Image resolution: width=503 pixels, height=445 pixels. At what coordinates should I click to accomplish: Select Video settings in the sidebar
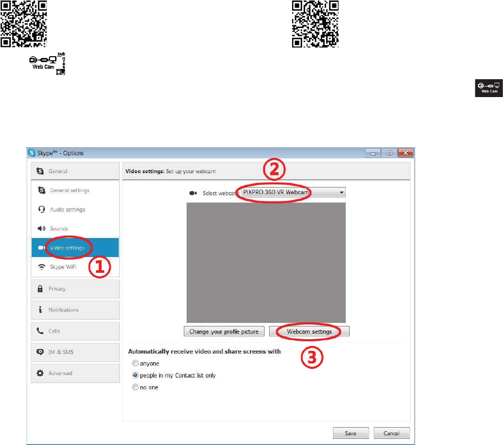tap(75, 248)
